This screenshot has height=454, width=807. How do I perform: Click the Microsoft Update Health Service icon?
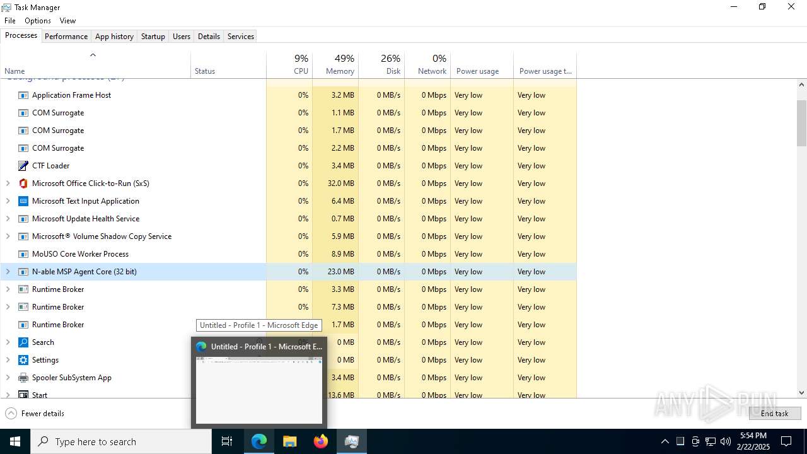pos(23,219)
